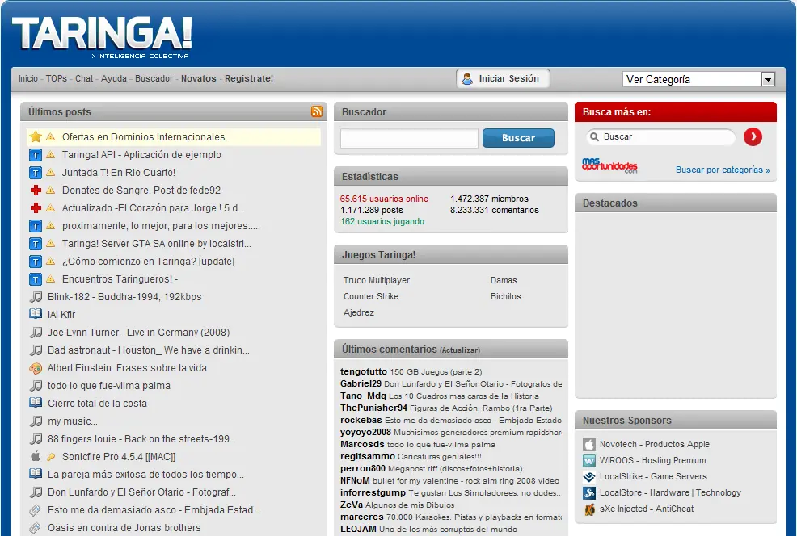Open TOPs in the navigation bar
797x536 pixels.
click(57, 78)
